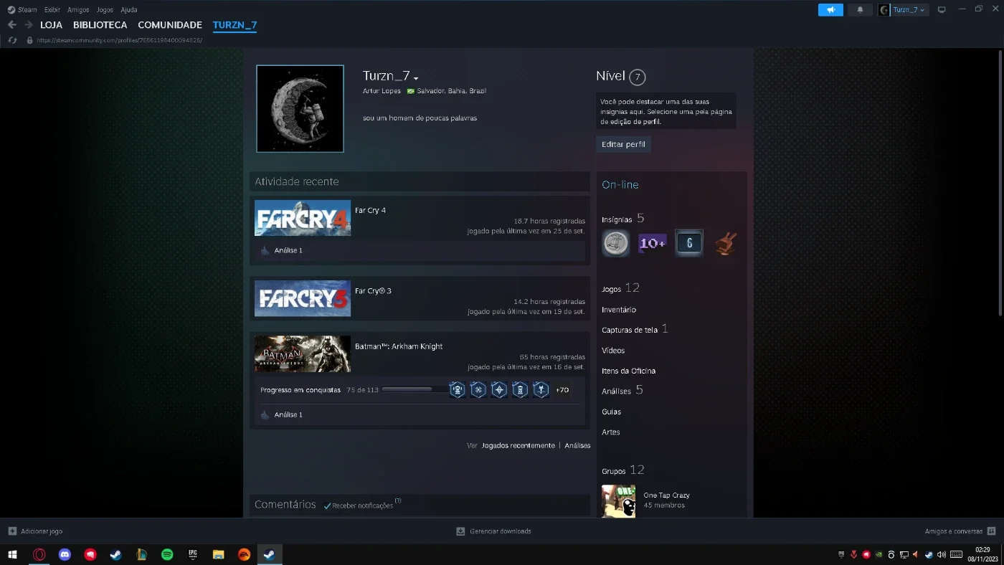Screen dimensions: 1004x565
Task: Open Análise 1 under Far Cry 4
Action: [x=288, y=250]
